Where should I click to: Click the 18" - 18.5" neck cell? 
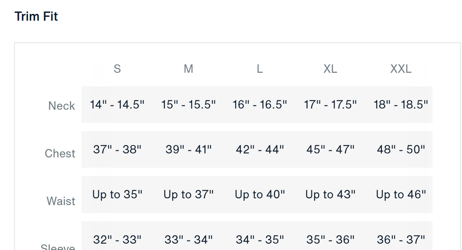pos(401,105)
